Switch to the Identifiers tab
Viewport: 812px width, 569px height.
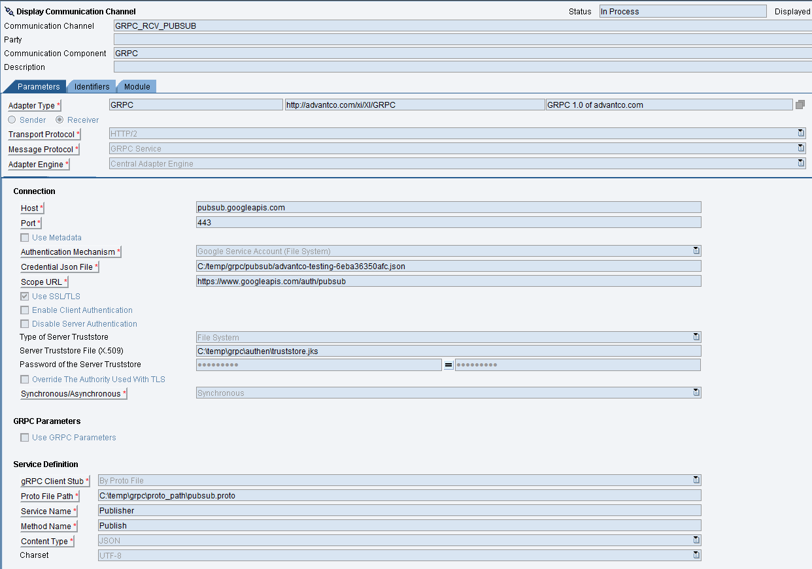pyautogui.click(x=91, y=86)
